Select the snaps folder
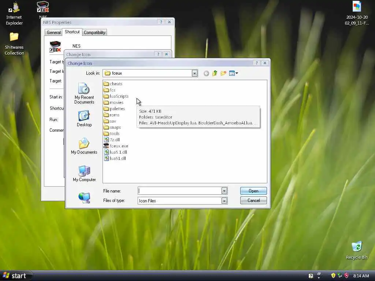The width and height of the screenshot is (375, 281). (112, 127)
